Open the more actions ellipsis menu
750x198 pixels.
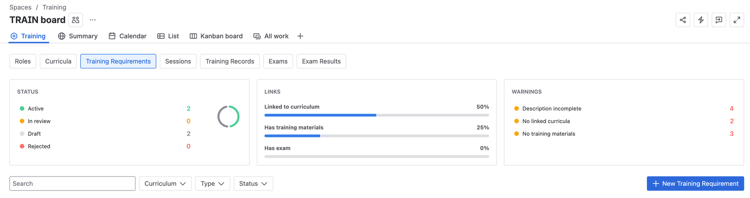[93, 20]
